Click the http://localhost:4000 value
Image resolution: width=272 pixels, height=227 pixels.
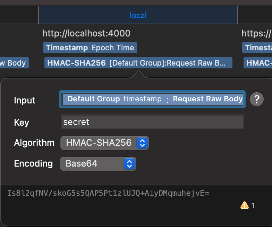(x=86, y=33)
